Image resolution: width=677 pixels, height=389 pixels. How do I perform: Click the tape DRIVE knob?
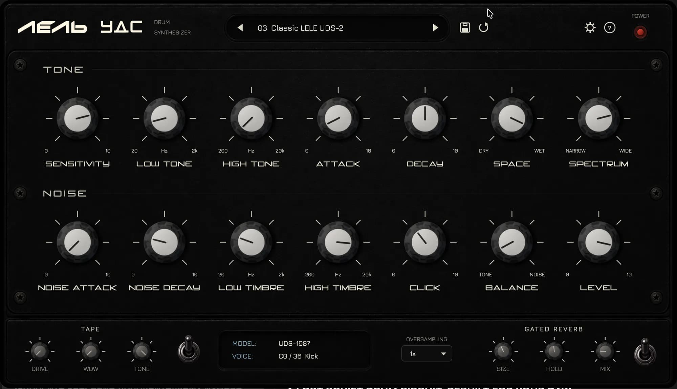tap(40, 351)
